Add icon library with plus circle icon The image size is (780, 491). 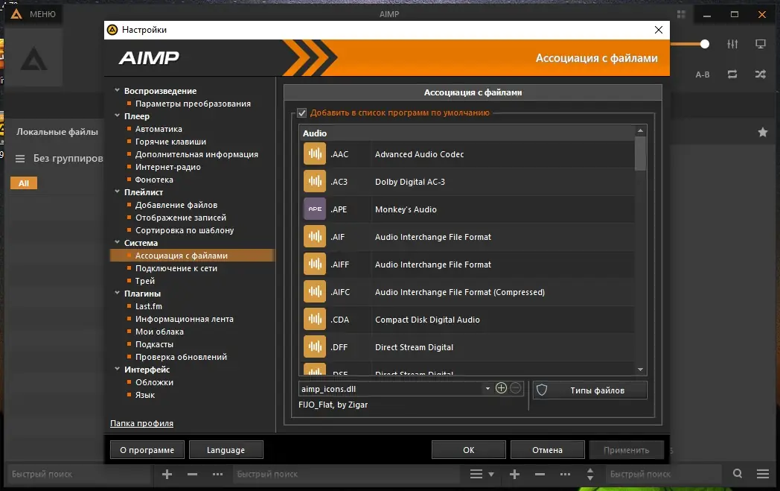point(502,388)
